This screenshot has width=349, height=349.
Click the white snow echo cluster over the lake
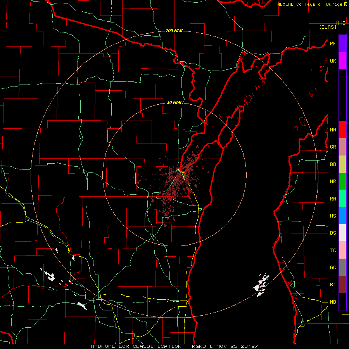point(261,285)
